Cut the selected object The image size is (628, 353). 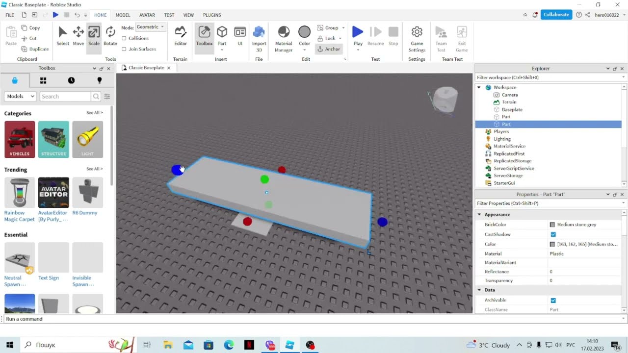[x=29, y=38]
